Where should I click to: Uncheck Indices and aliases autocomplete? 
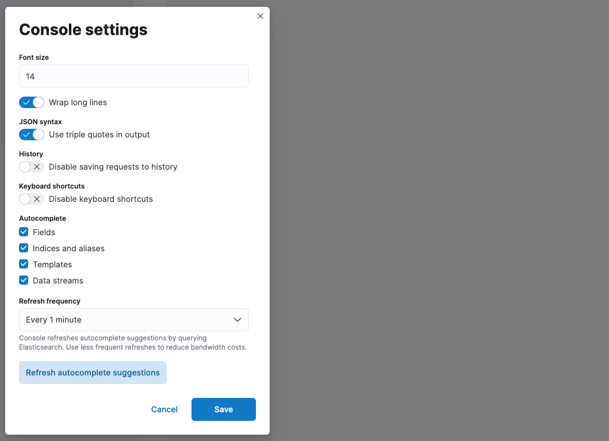pyautogui.click(x=24, y=248)
